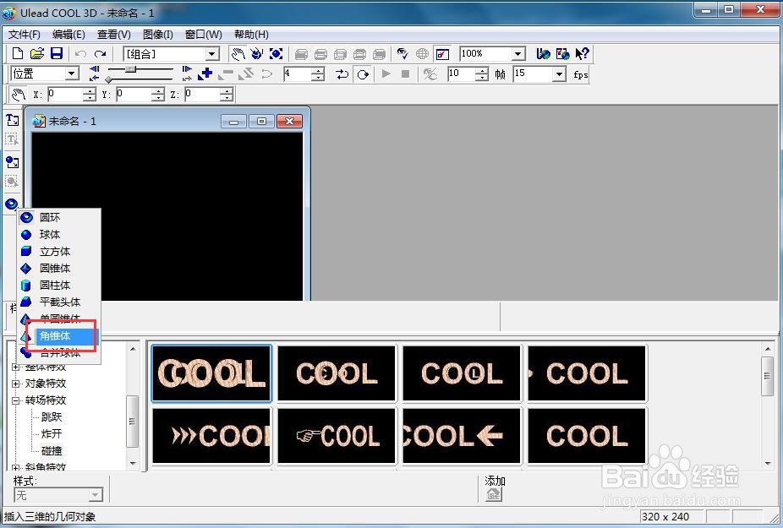Click the Insert Text tool in left toolbar
Screen dimensions: 783x528
[x=12, y=120]
